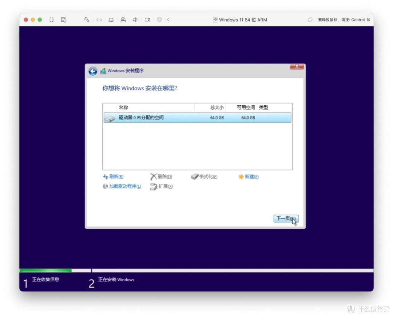Click the yellow macOS minimize button
Image resolution: width=393 pixels, height=317 pixels.
(x=33, y=20)
